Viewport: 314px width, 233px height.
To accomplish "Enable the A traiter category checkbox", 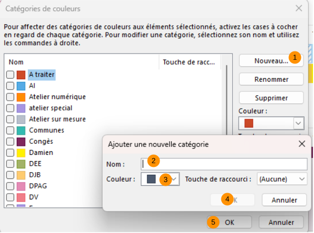I will (x=10, y=75).
